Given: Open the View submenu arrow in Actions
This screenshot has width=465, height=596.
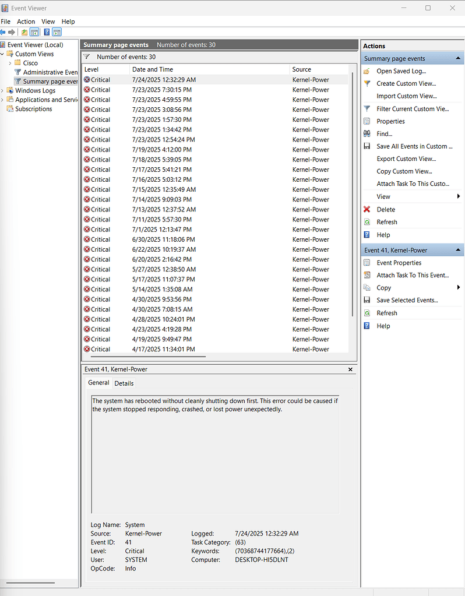Looking at the screenshot, I should click(459, 196).
